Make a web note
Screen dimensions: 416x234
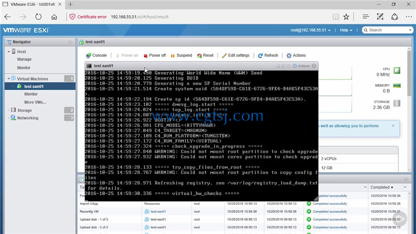380,17
